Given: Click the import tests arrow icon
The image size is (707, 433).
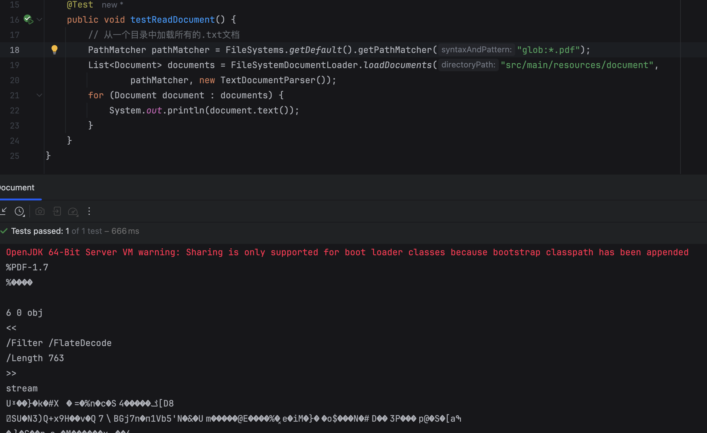Looking at the screenshot, I should pos(4,211).
